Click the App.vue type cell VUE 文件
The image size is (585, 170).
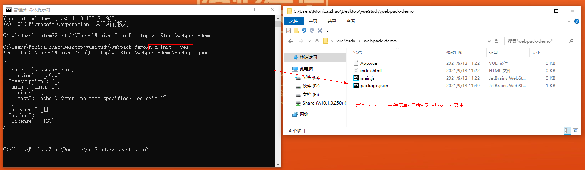coord(498,63)
